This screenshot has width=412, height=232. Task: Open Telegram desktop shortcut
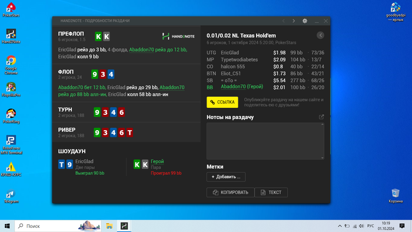pos(11,196)
